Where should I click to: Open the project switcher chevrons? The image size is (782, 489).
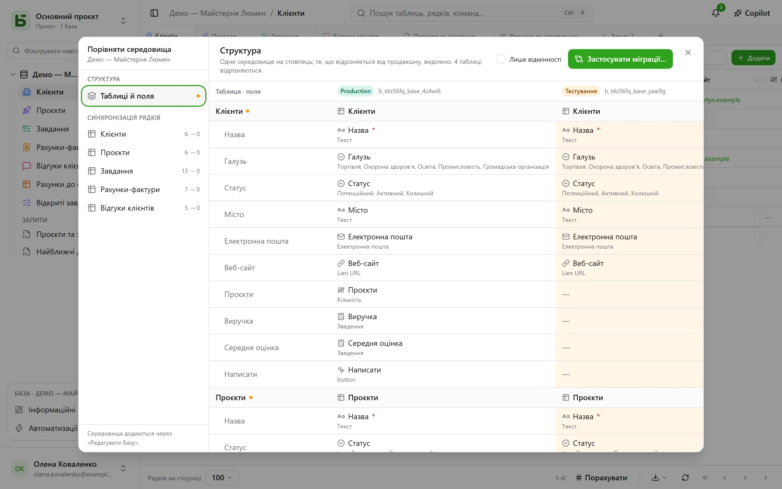click(x=123, y=21)
